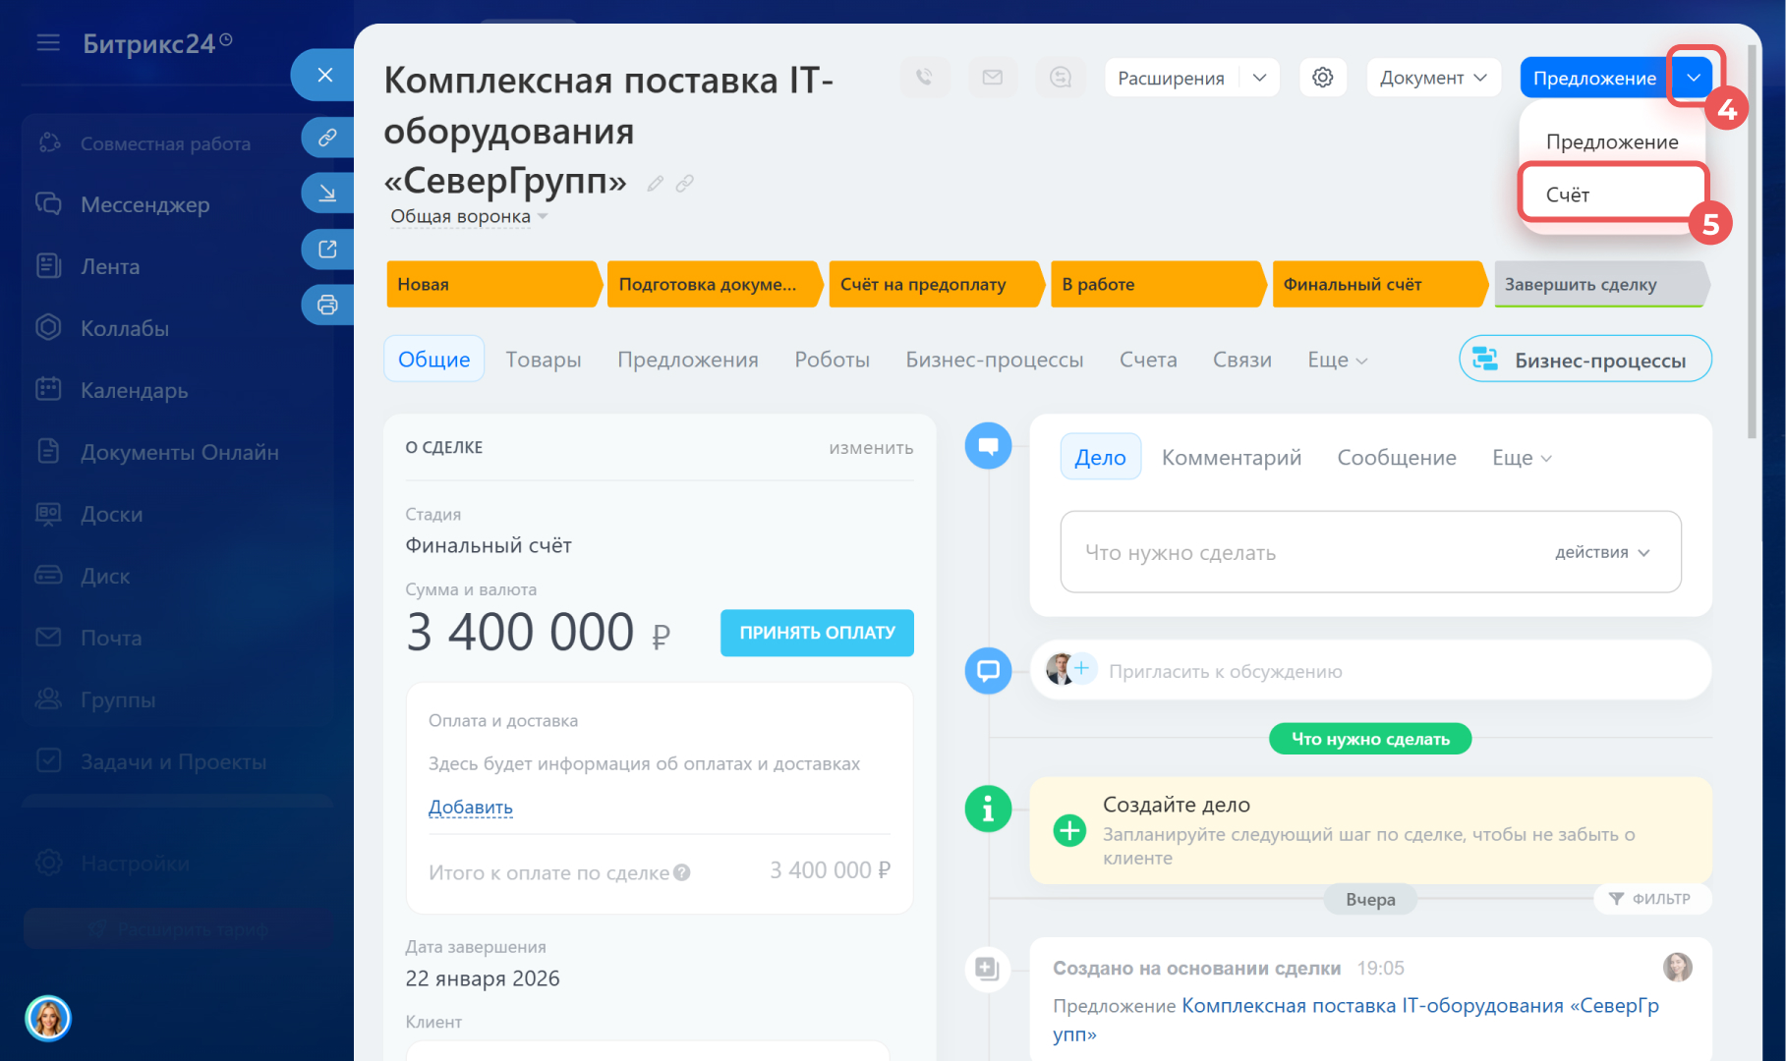
Task: Open deal settings via the gear icon
Action: click(x=1322, y=78)
